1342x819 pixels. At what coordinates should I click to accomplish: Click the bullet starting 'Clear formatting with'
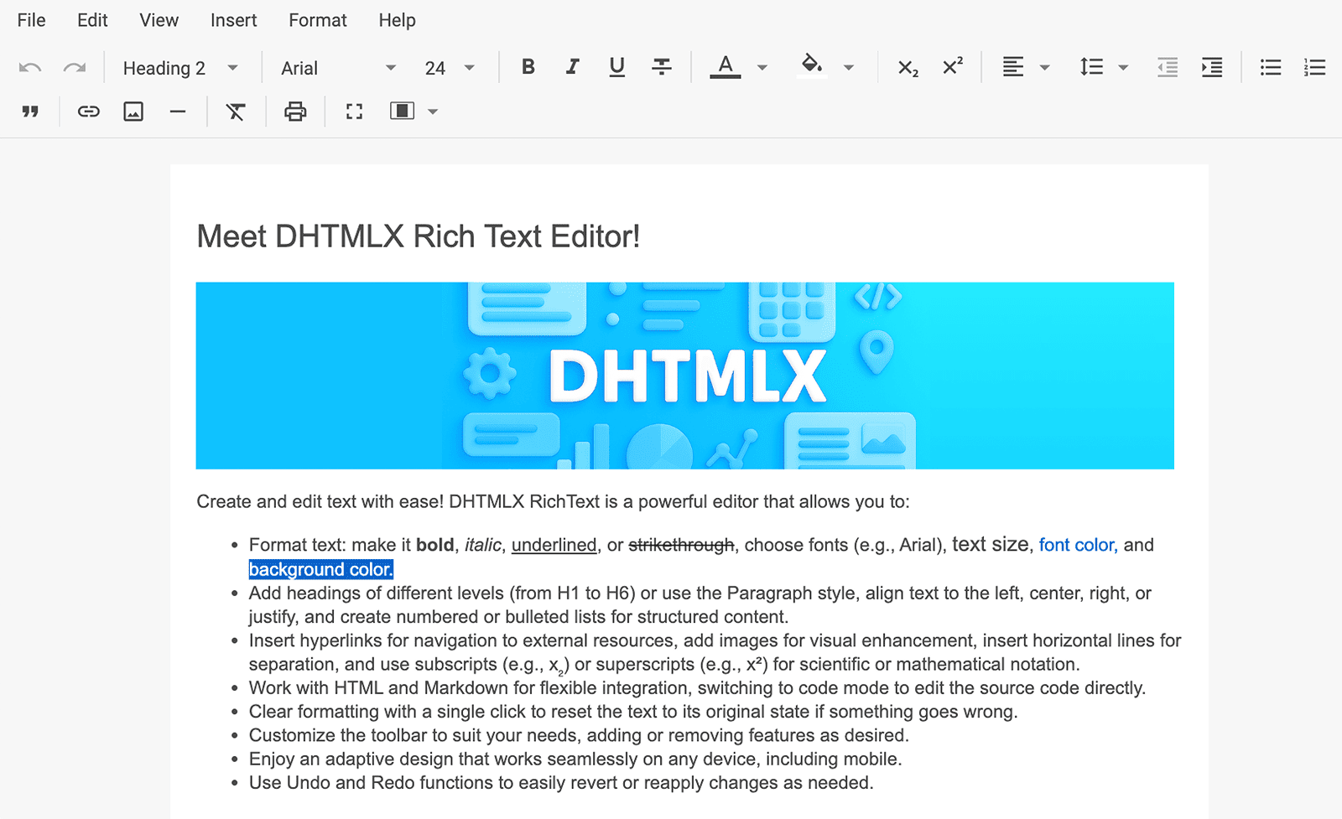click(x=633, y=712)
